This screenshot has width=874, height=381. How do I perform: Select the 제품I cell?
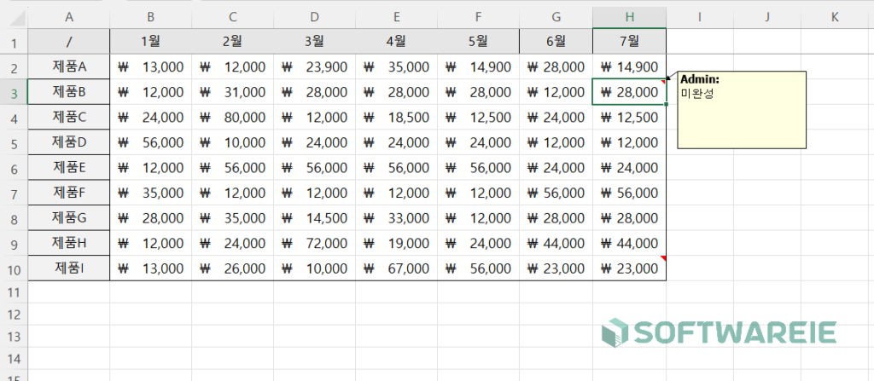69,268
